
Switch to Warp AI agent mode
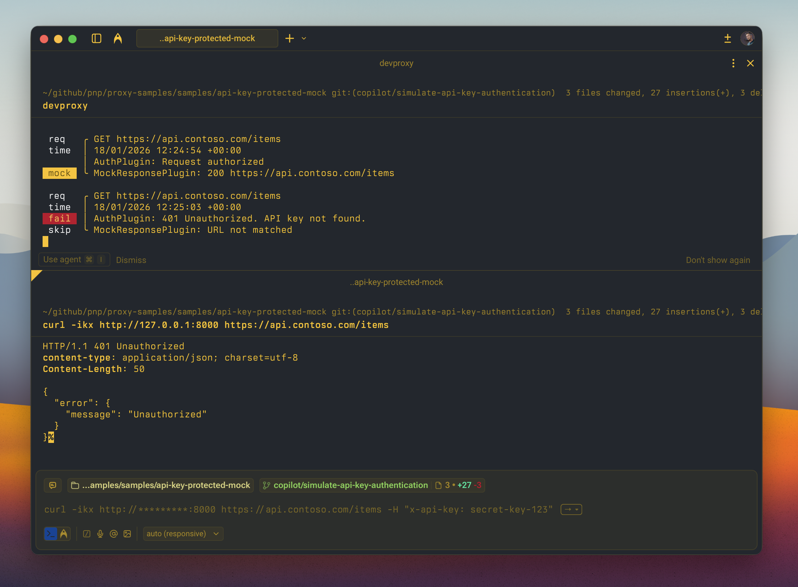(x=64, y=533)
